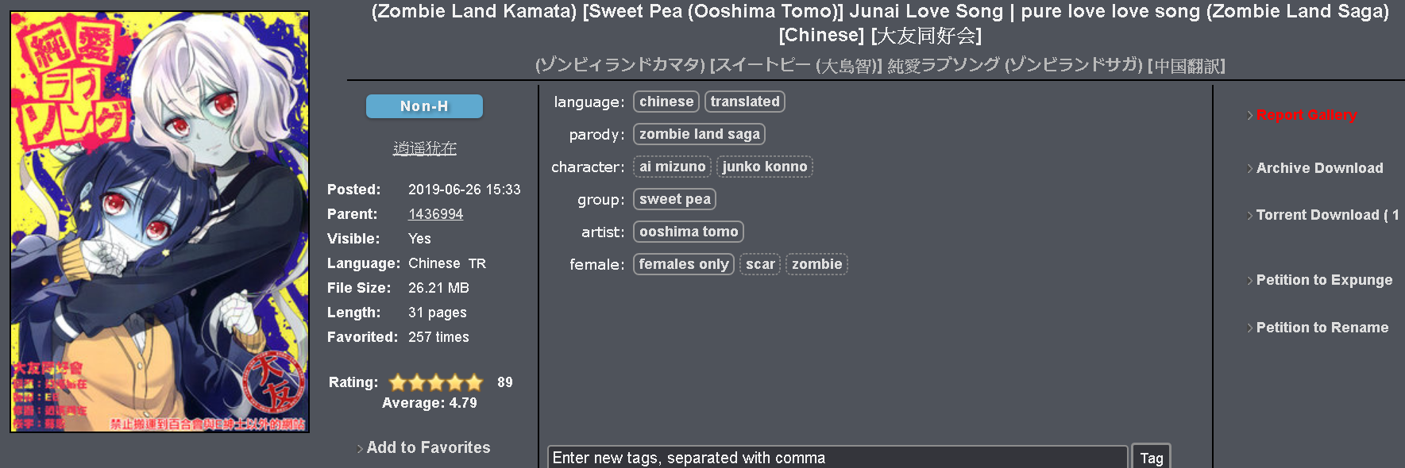The height and width of the screenshot is (468, 1405).
Task: Click the zombie land saga parody tag
Action: tap(699, 134)
